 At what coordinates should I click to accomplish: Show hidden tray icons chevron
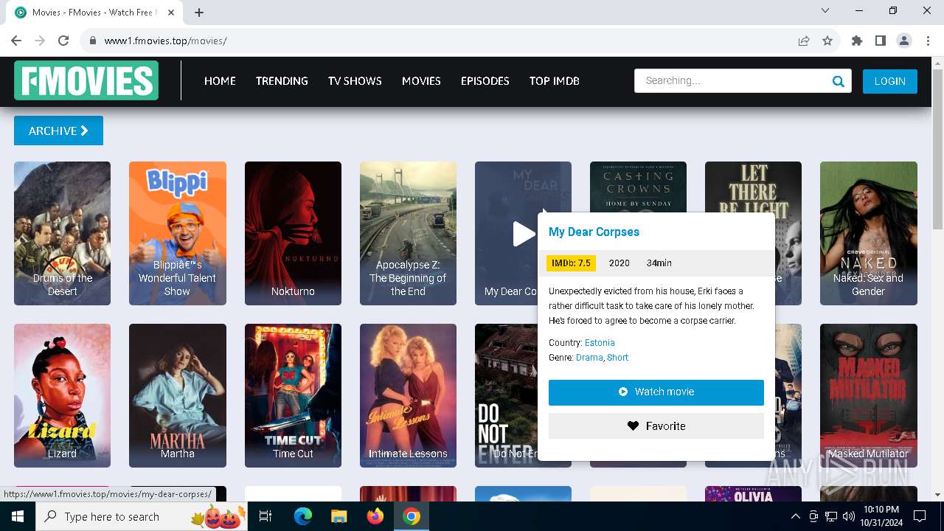tap(795, 516)
